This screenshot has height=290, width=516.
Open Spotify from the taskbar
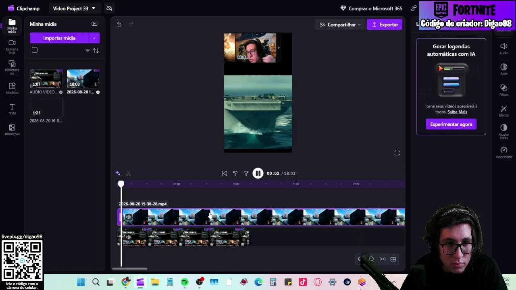pos(185,282)
